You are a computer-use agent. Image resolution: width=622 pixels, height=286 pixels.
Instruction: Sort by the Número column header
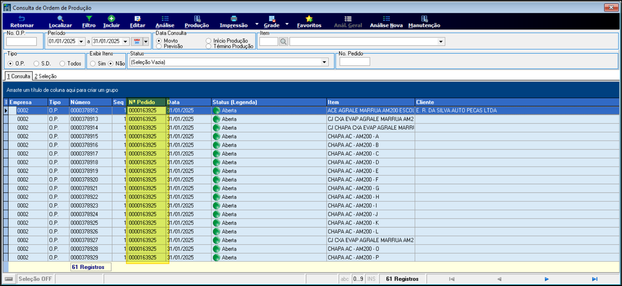point(91,102)
